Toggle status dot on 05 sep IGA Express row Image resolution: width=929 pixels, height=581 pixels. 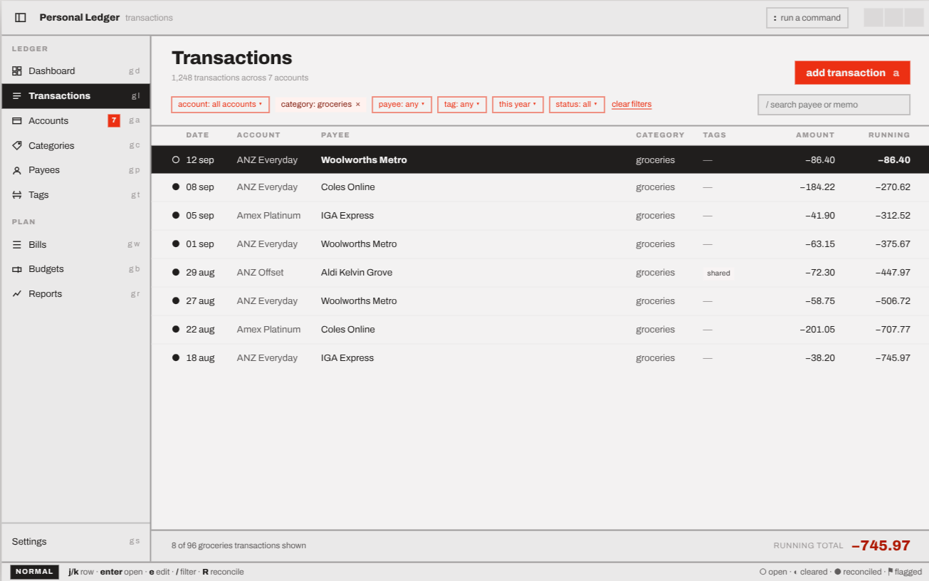coord(176,216)
